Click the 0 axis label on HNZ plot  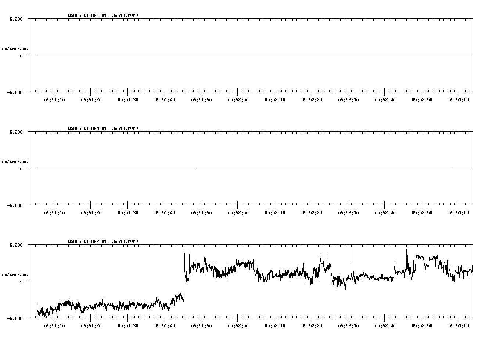point(21,282)
